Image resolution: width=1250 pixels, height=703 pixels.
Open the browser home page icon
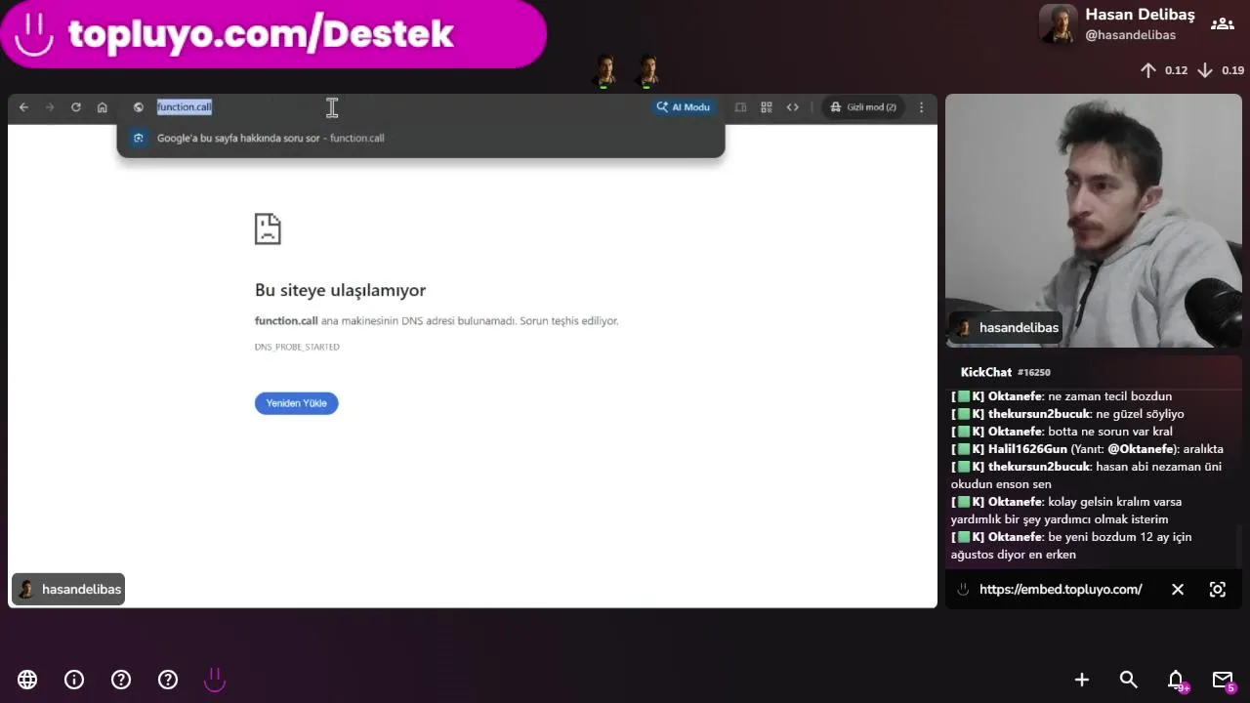[103, 107]
